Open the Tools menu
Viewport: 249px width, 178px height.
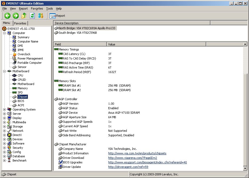click(50, 9)
